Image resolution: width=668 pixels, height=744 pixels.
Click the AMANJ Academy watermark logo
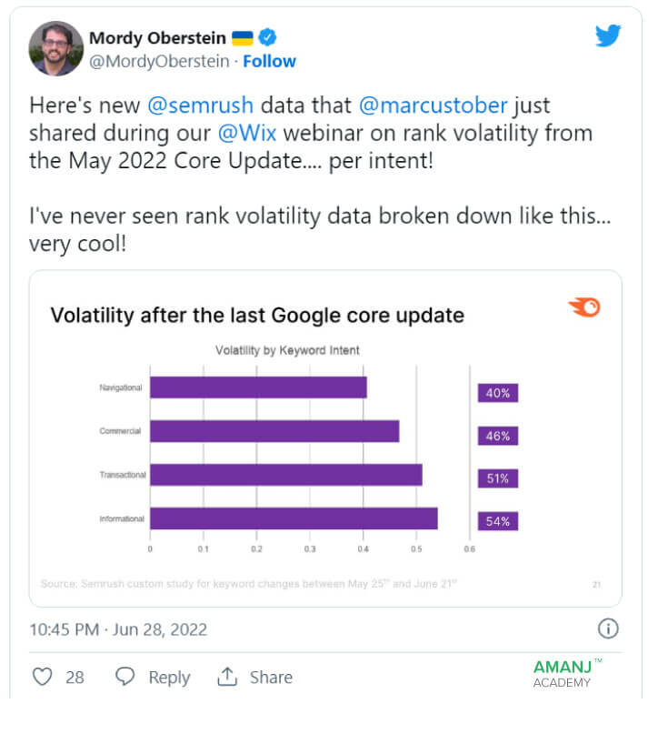[x=567, y=673]
